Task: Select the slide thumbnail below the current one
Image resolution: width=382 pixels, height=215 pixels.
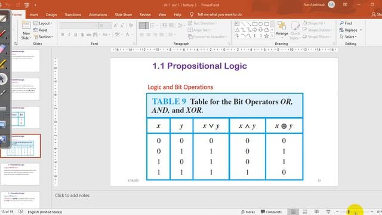Action: (20, 174)
